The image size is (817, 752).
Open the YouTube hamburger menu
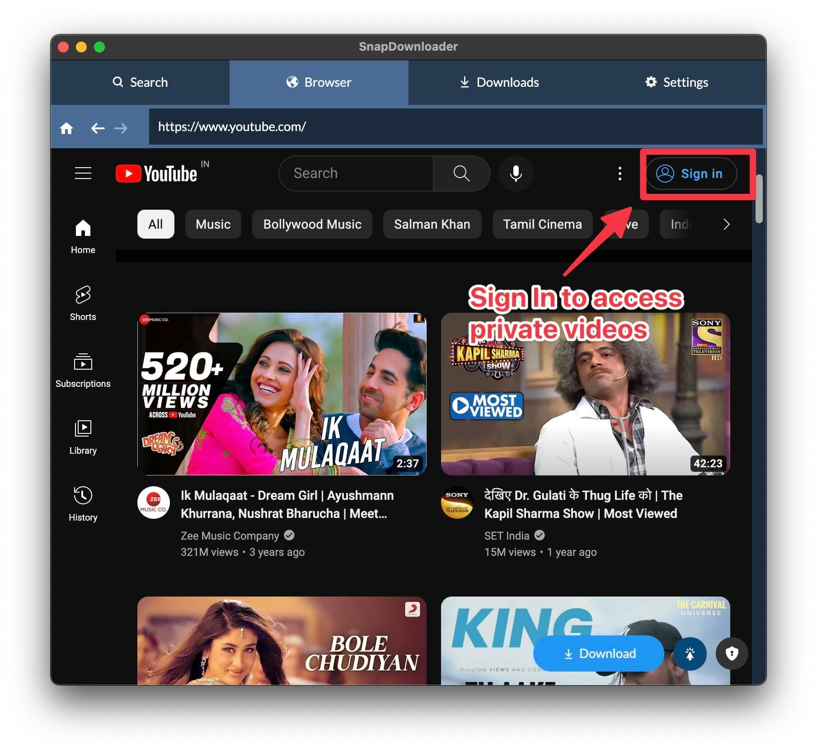tap(83, 173)
